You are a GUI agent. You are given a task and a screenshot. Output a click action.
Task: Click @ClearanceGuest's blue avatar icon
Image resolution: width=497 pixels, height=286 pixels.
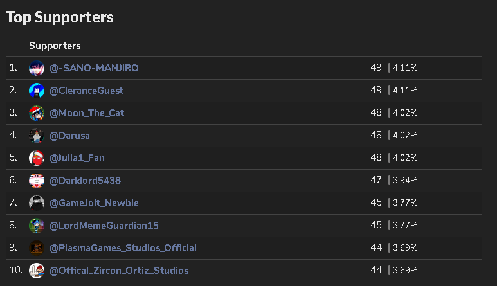pos(36,91)
